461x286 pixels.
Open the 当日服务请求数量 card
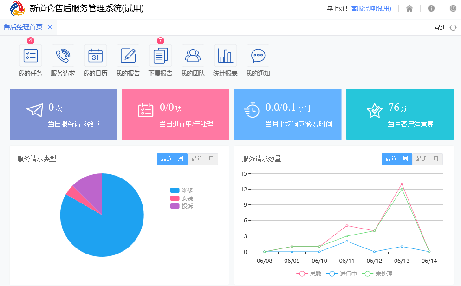63,114
